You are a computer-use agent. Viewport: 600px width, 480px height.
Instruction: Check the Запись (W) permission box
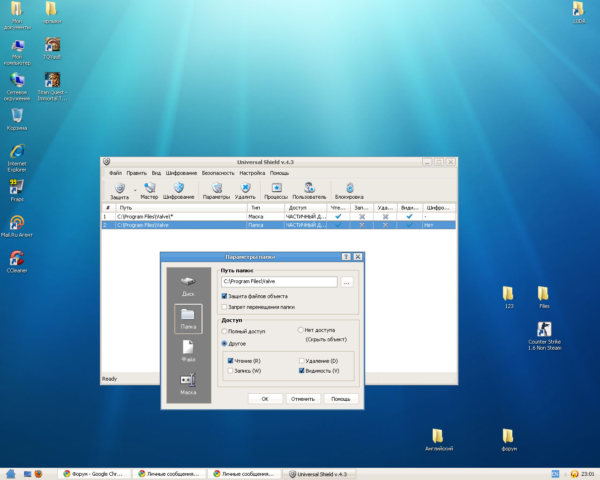point(231,371)
